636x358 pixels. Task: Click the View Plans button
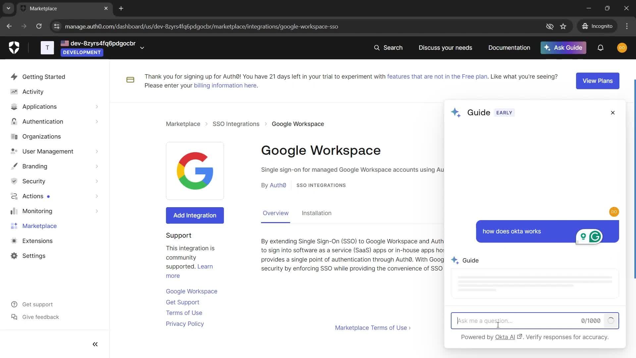[598, 81]
